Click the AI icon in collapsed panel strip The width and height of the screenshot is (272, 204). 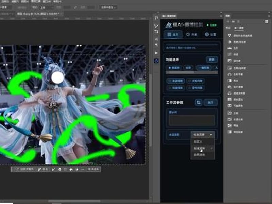pyautogui.click(x=156, y=39)
